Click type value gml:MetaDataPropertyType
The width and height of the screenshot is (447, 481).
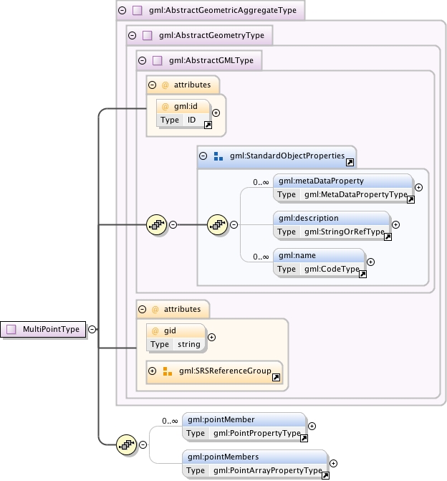coord(355,194)
